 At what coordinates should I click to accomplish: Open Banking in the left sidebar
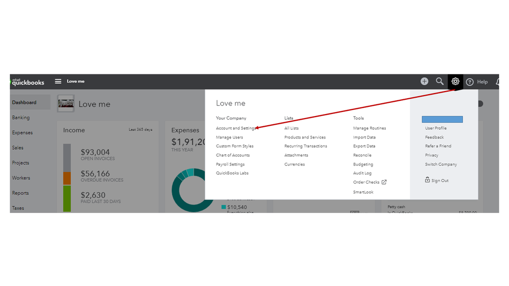pos(21,118)
